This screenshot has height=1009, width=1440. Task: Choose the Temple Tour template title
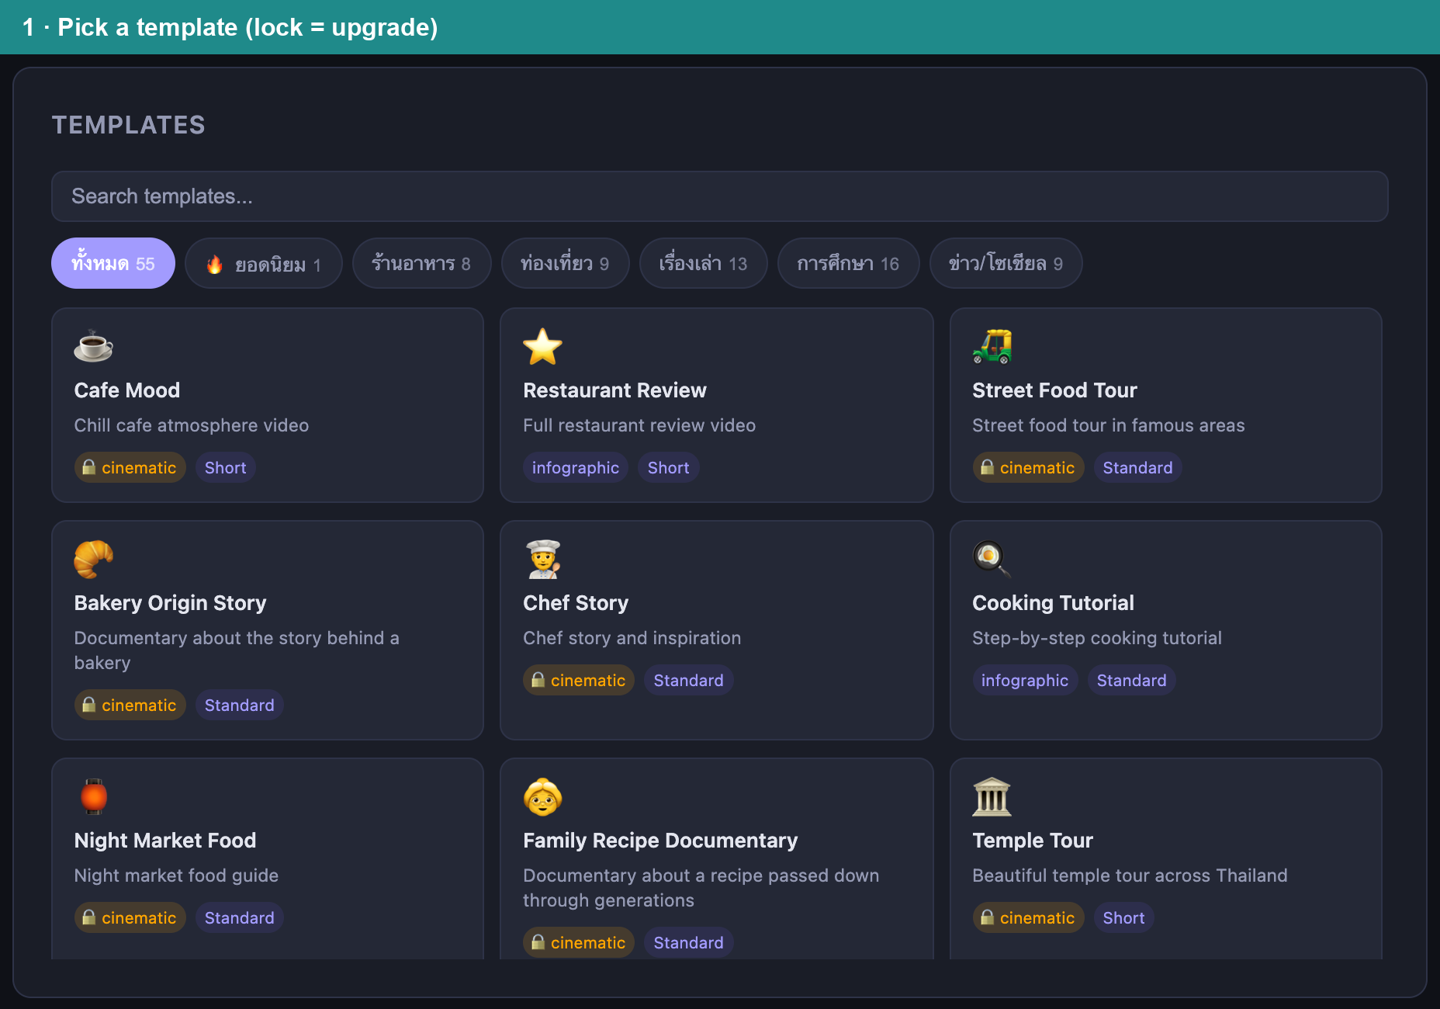(1033, 841)
